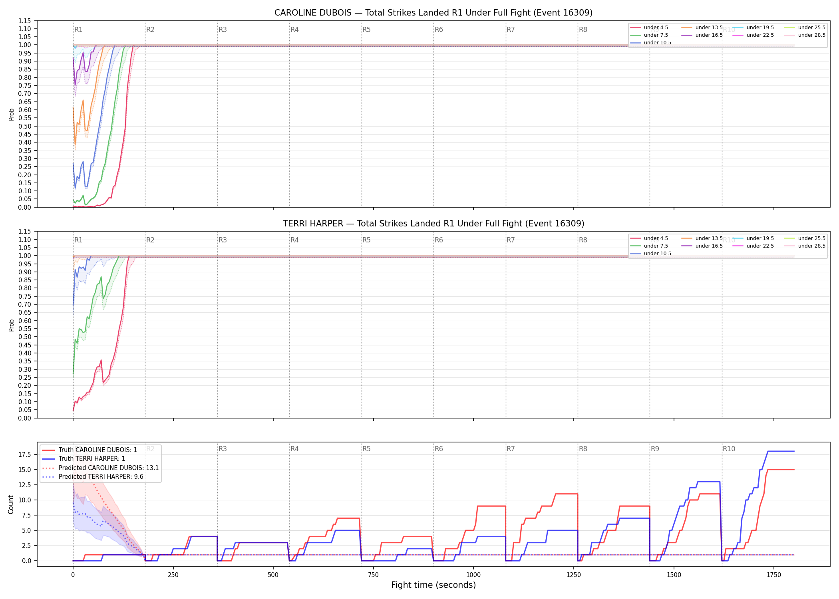Screen dimensions: 839x599
Task: Click 'under 13.5' in Harper chart legend
Action: pyautogui.click(x=709, y=238)
